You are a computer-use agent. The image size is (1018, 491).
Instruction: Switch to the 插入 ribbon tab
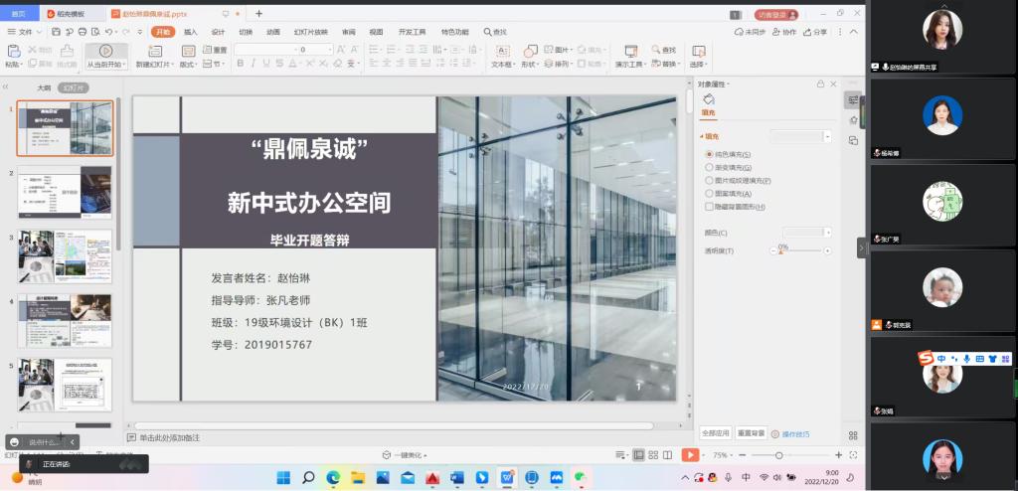tap(190, 32)
